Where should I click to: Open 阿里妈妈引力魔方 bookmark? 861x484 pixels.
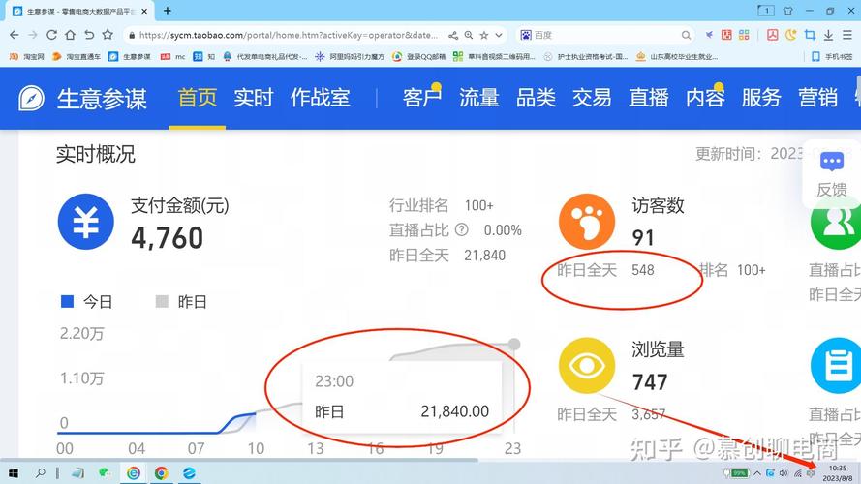(350, 56)
